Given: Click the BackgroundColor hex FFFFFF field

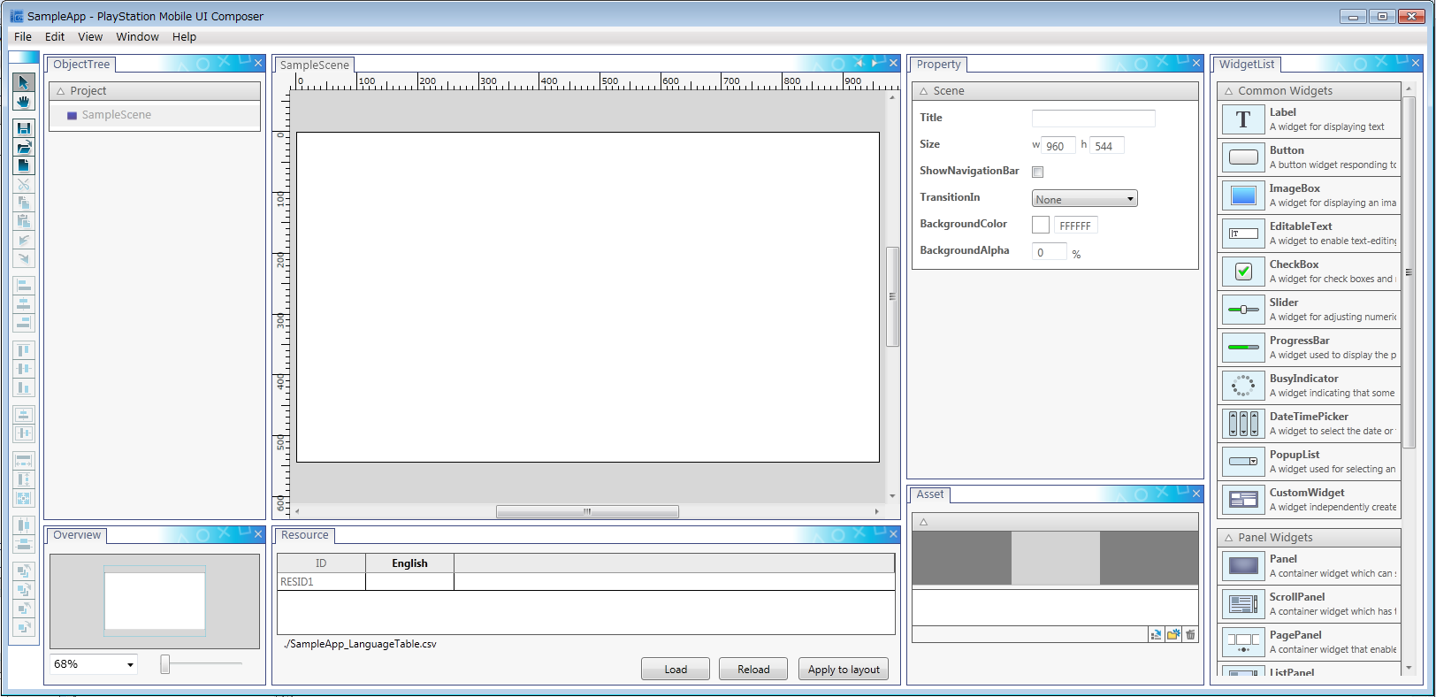Looking at the screenshot, I should click(x=1076, y=226).
